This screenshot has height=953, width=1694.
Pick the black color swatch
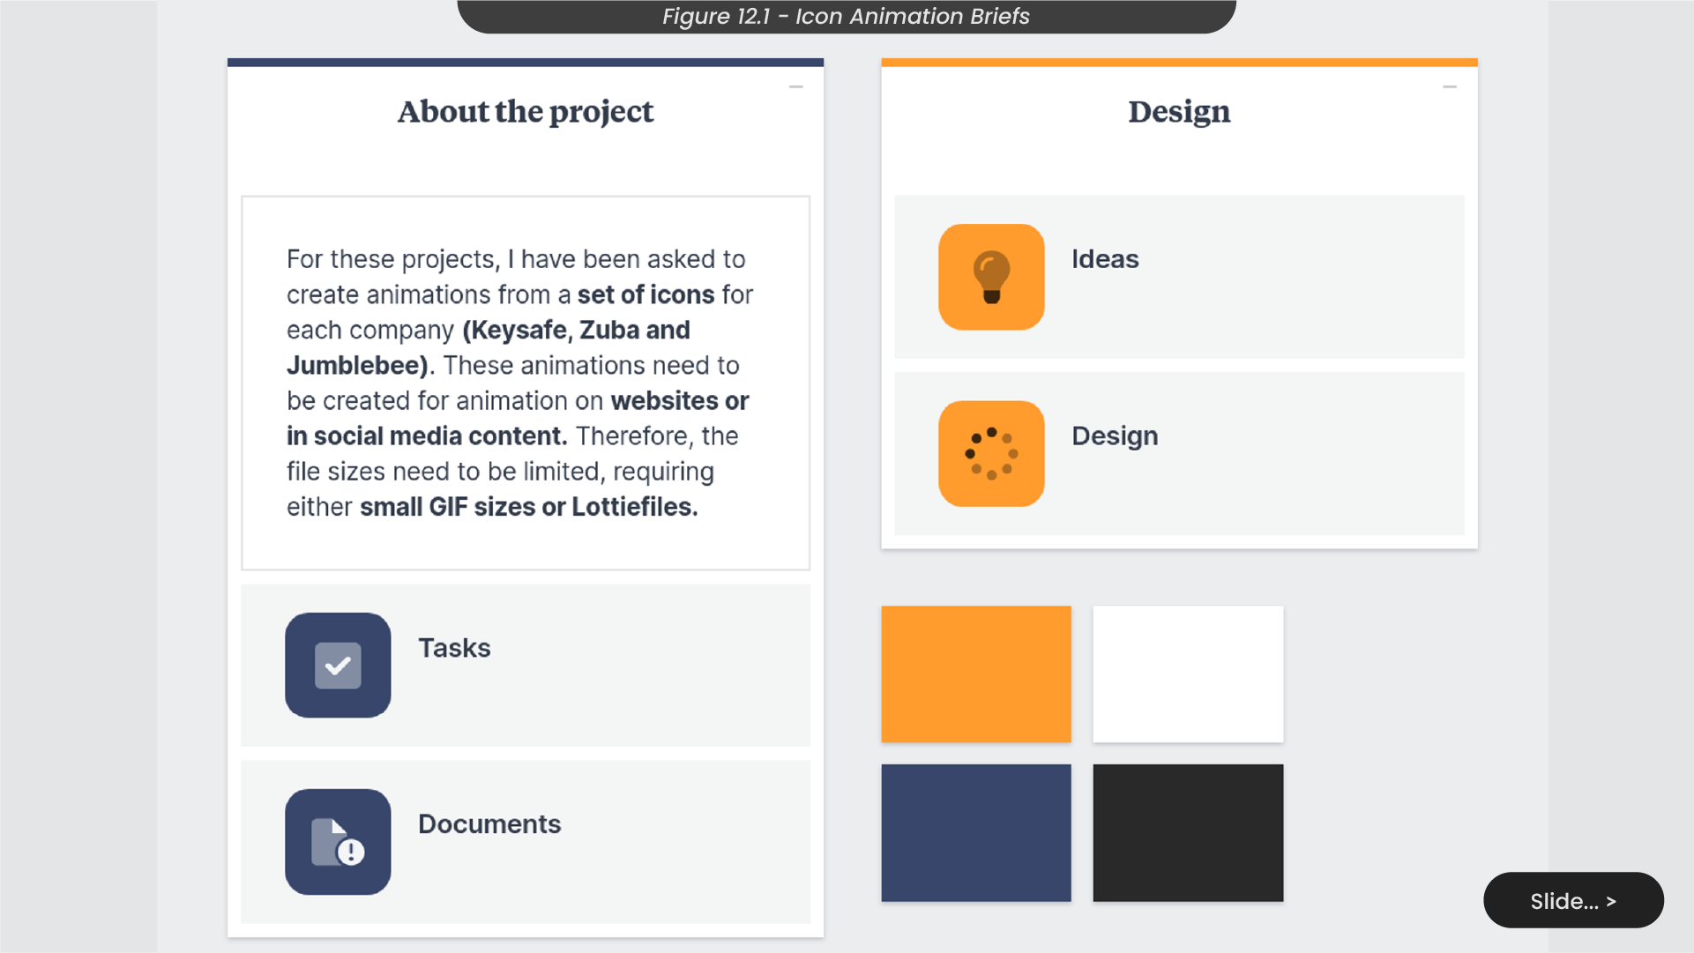1188,833
